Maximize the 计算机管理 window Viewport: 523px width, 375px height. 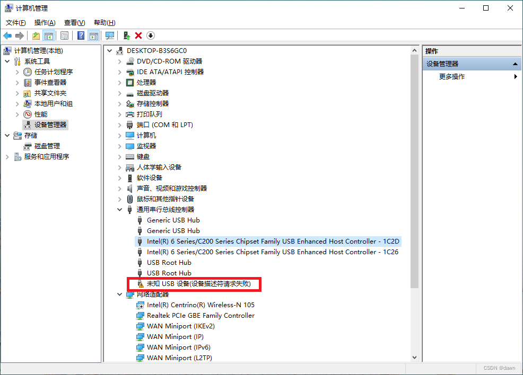pos(486,8)
